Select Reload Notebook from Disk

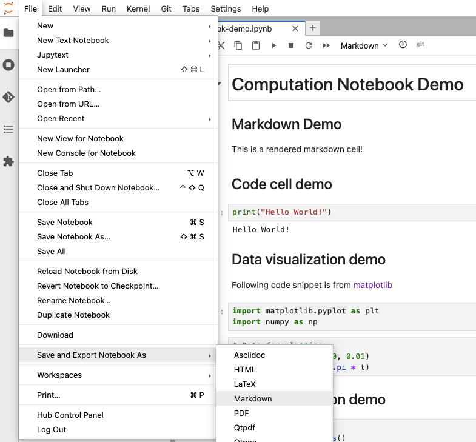pyautogui.click(x=118, y=272)
